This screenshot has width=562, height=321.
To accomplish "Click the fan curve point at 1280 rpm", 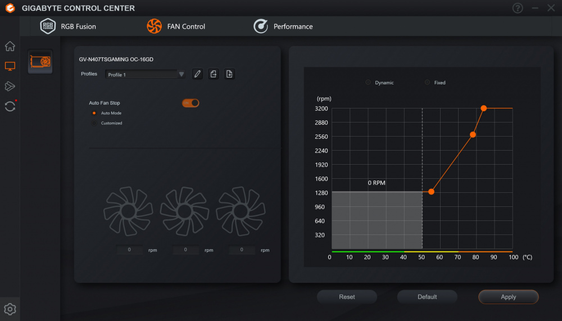I will point(431,192).
